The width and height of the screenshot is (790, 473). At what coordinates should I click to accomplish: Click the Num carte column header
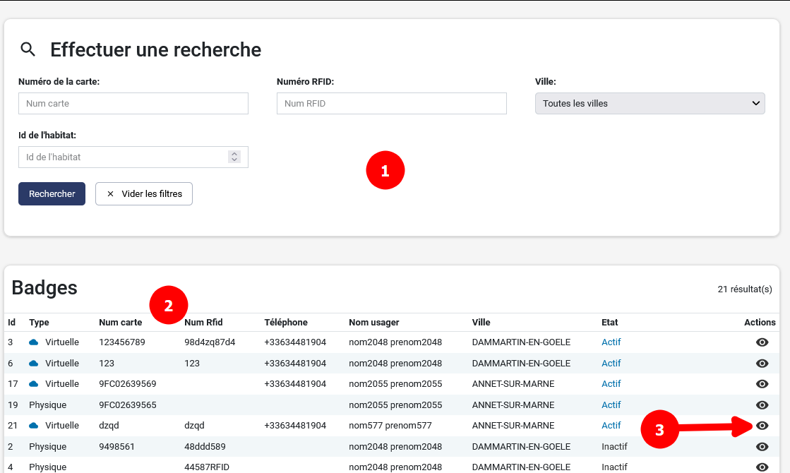coord(120,323)
